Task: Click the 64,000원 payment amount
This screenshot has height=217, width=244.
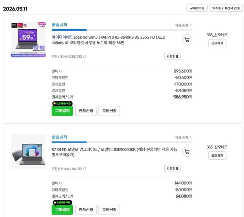Action: point(184,196)
